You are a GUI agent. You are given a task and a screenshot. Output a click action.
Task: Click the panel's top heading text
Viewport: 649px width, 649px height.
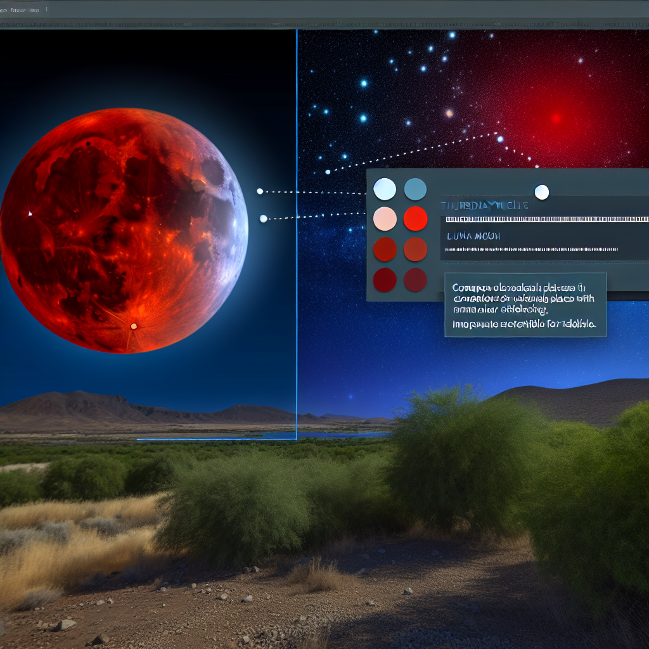pos(484,206)
